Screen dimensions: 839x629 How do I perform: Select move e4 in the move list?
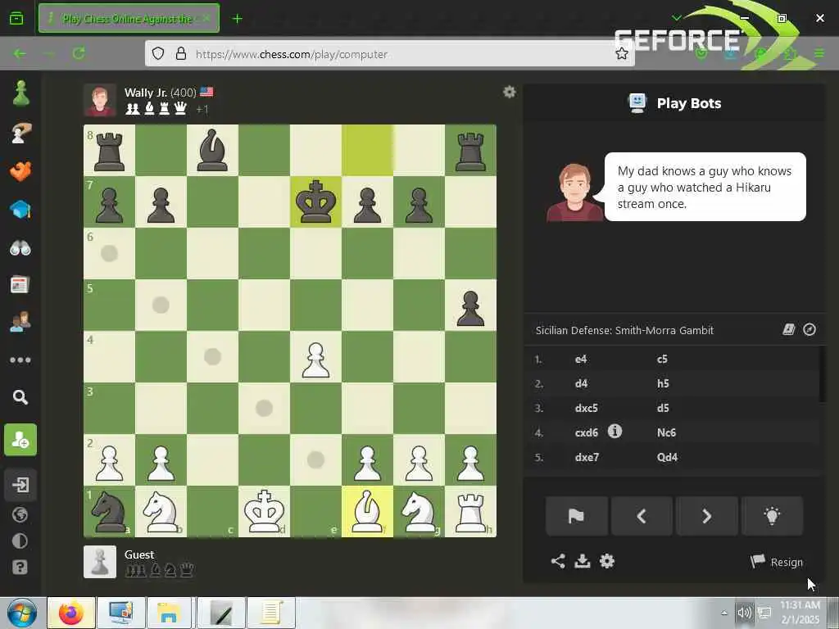point(581,360)
